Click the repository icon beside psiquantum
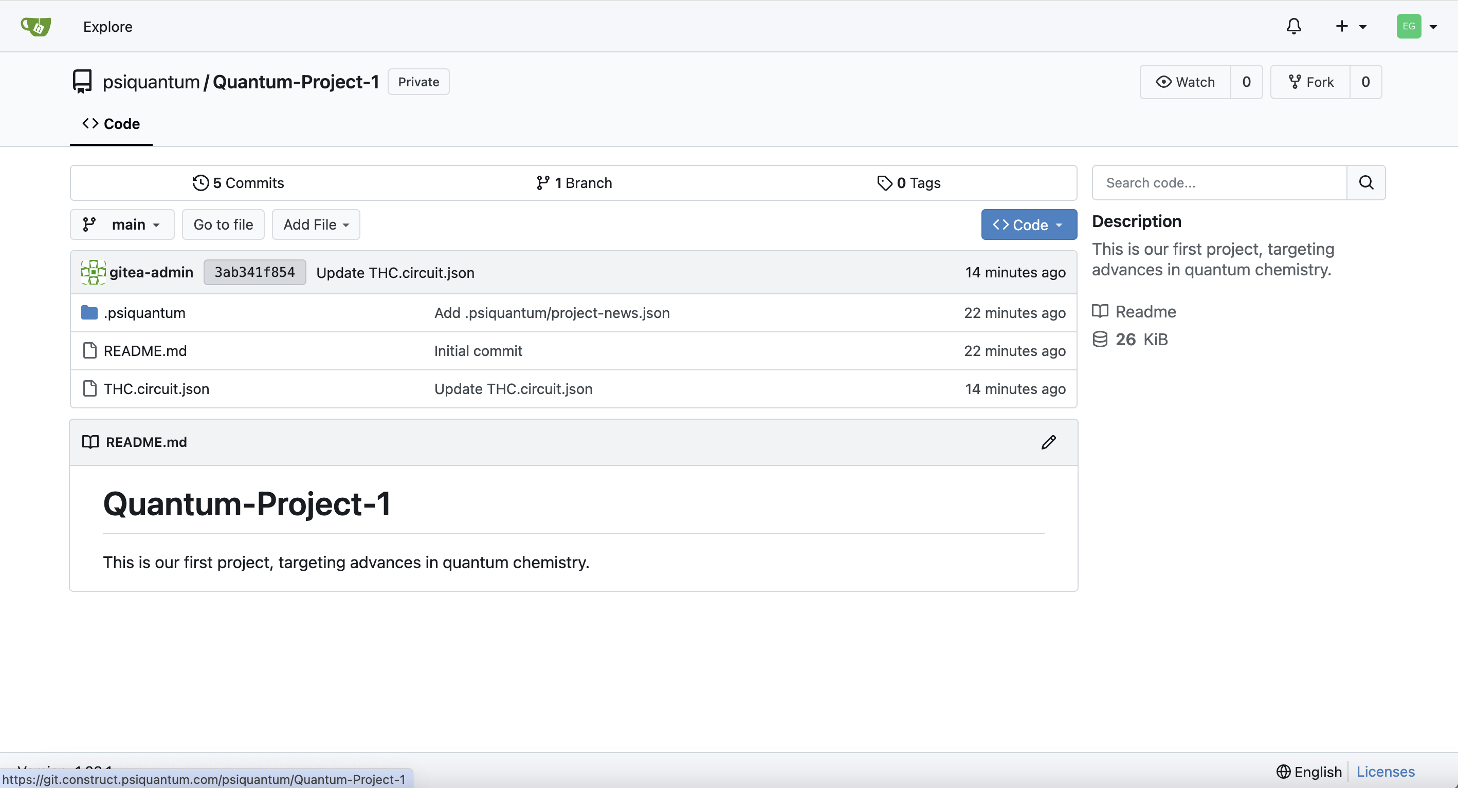 pyautogui.click(x=82, y=82)
